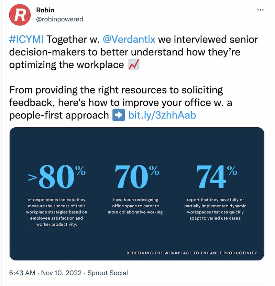Click the chart increasing emoji

pyautogui.click(x=134, y=65)
